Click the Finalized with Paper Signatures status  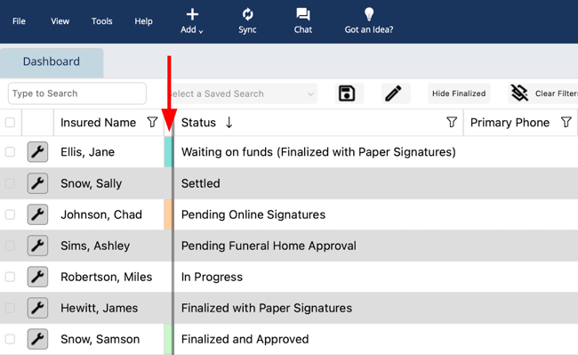tap(267, 308)
